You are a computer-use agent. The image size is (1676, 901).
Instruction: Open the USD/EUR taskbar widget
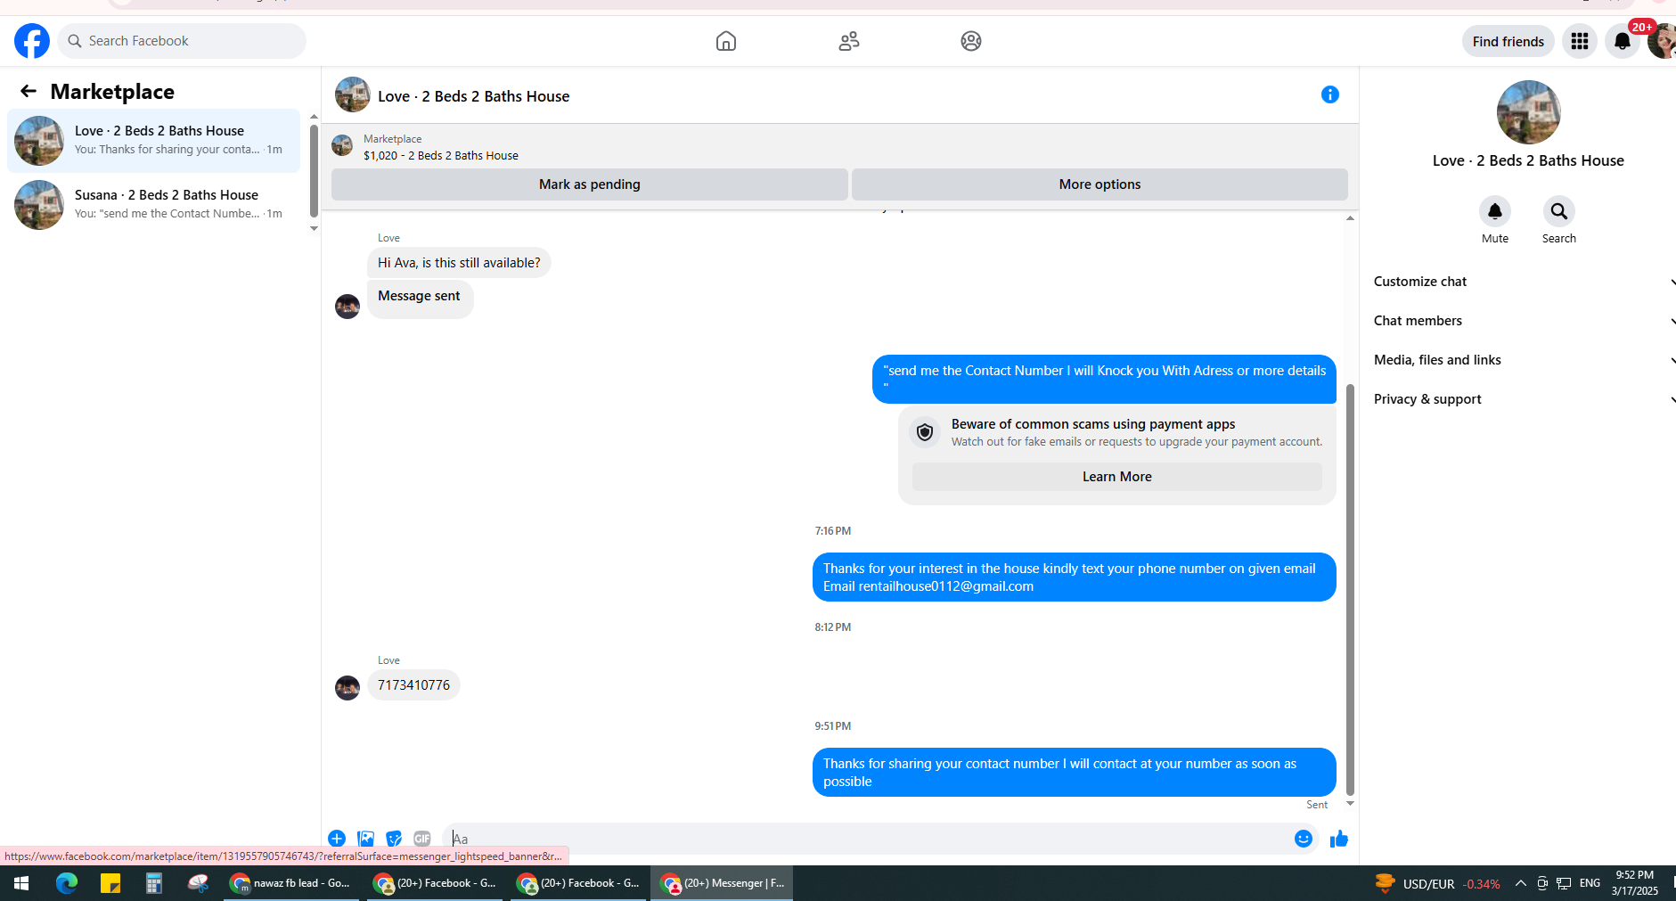click(1437, 883)
